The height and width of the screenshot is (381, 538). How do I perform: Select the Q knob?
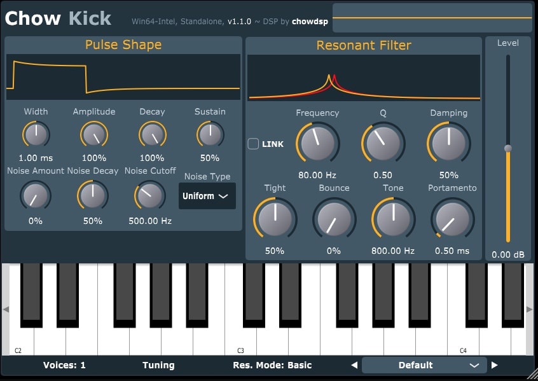[383, 144]
